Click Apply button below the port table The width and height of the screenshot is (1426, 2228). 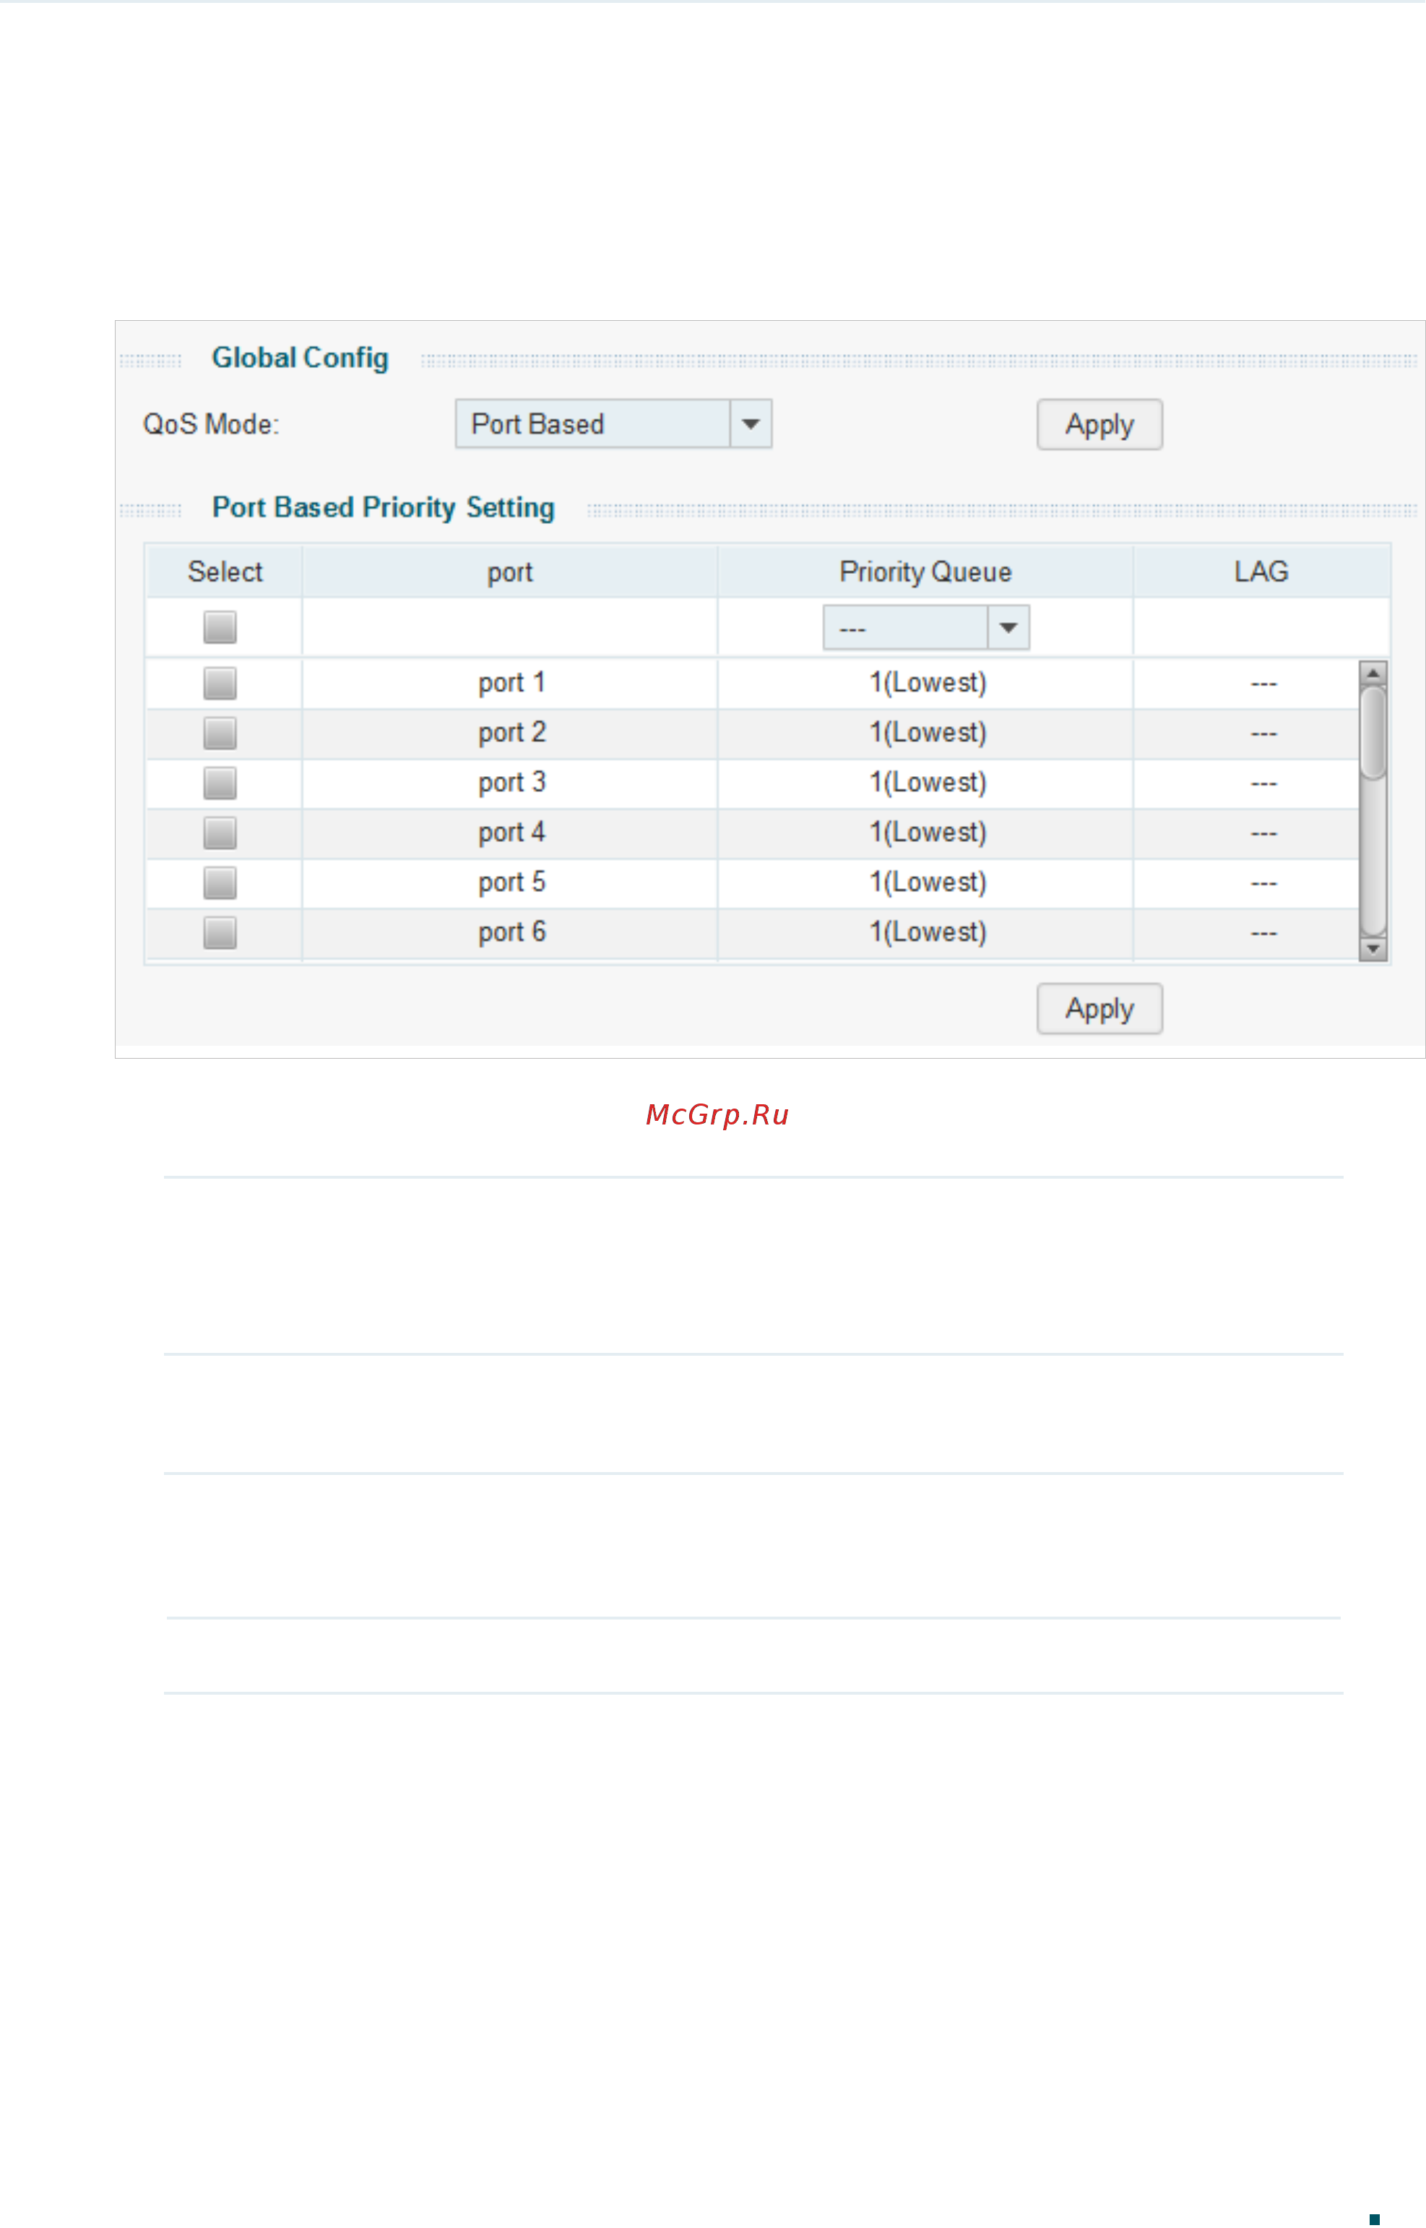tap(1099, 1008)
